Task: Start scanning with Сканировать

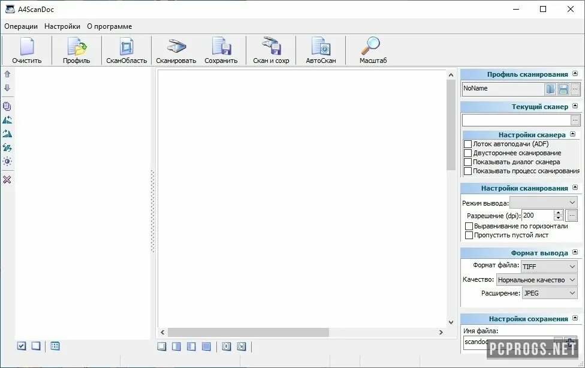Action: click(176, 50)
